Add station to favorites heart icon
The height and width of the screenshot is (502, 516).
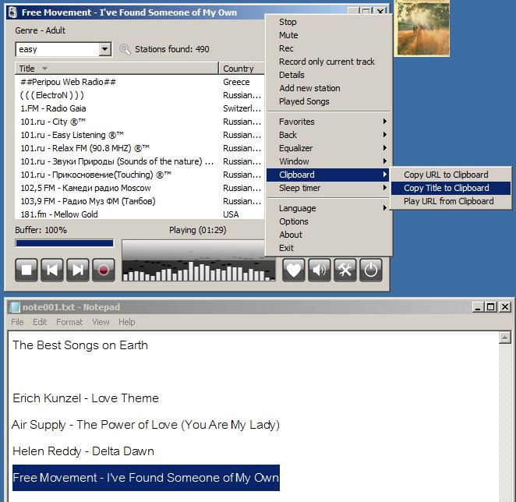[294, 270]
